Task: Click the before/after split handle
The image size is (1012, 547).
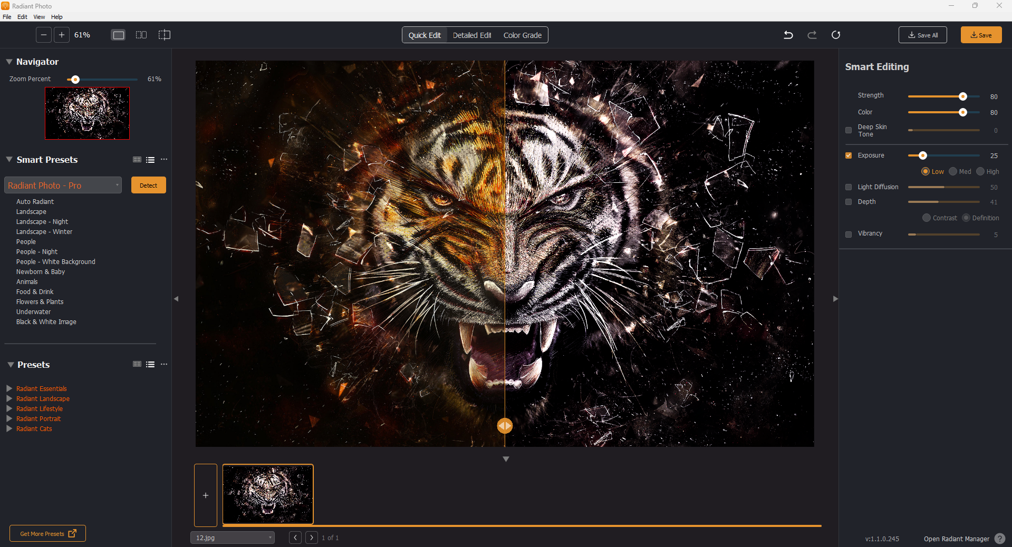Action: click(x=505, y=426)
